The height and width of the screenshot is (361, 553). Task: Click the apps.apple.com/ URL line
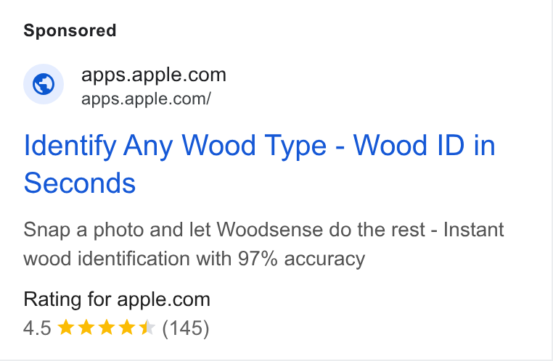click(x=146, y=99)
